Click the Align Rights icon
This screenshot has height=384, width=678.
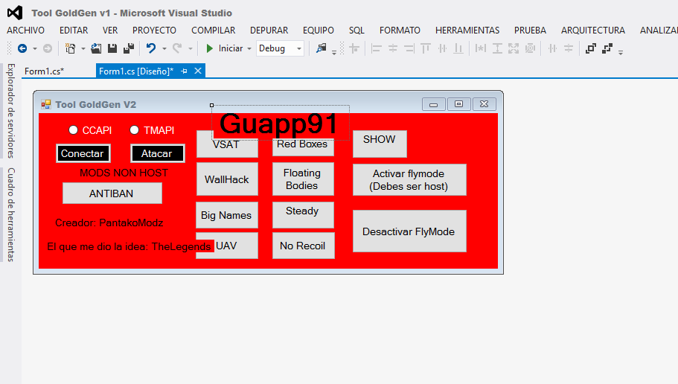coord(409,48)
